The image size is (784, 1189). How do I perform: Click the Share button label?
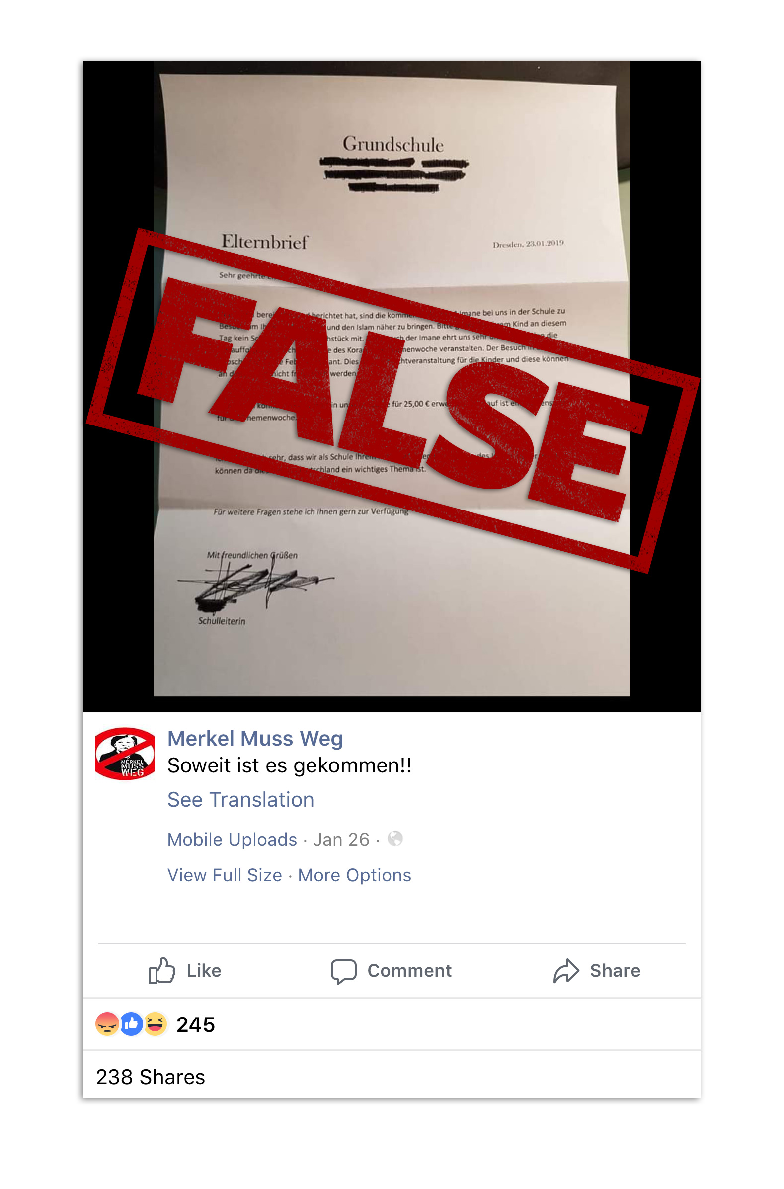[615, 970]
